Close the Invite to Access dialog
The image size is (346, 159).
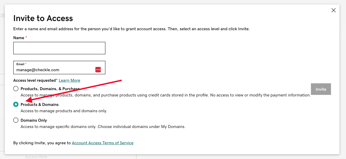tap(333, 10)
